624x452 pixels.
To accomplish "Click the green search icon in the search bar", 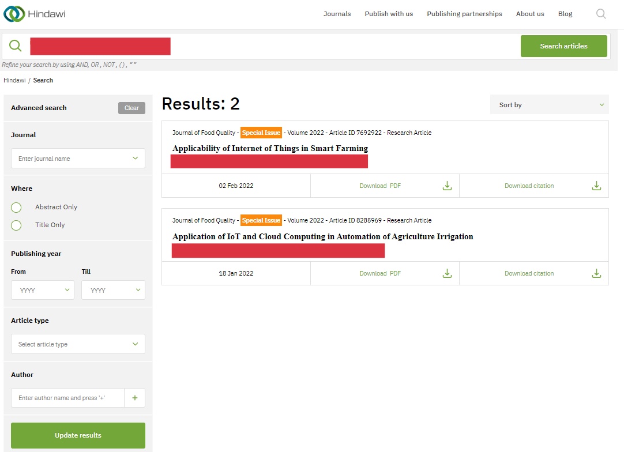I will tap(16, 46).
